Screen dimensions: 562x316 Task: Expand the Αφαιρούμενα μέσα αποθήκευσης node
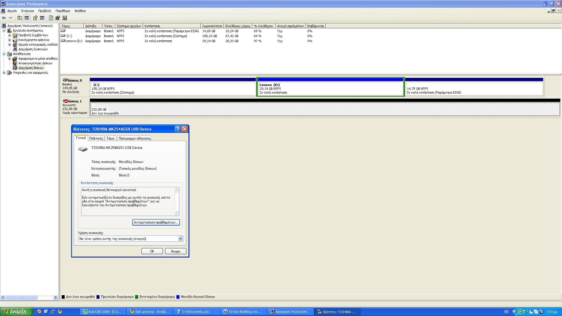click(x=9, y=59)
